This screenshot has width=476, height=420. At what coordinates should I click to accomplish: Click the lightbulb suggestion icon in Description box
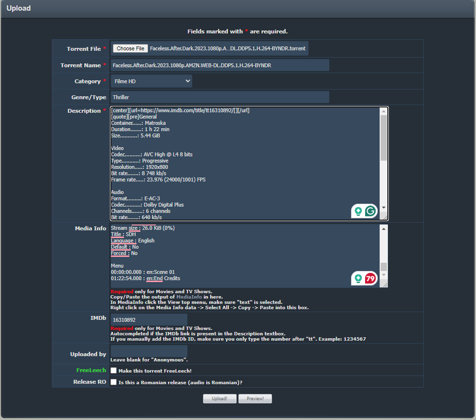click(358, 211)
